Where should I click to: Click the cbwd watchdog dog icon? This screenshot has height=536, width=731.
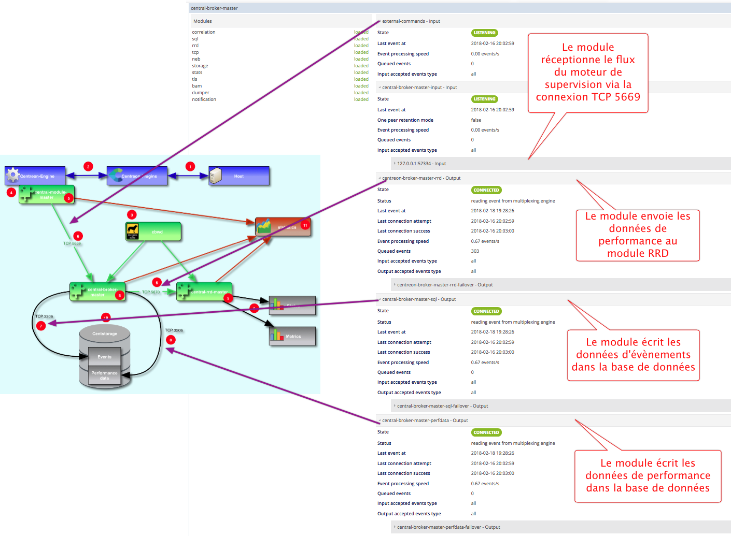pyautogui.click(x=133, y=231)
